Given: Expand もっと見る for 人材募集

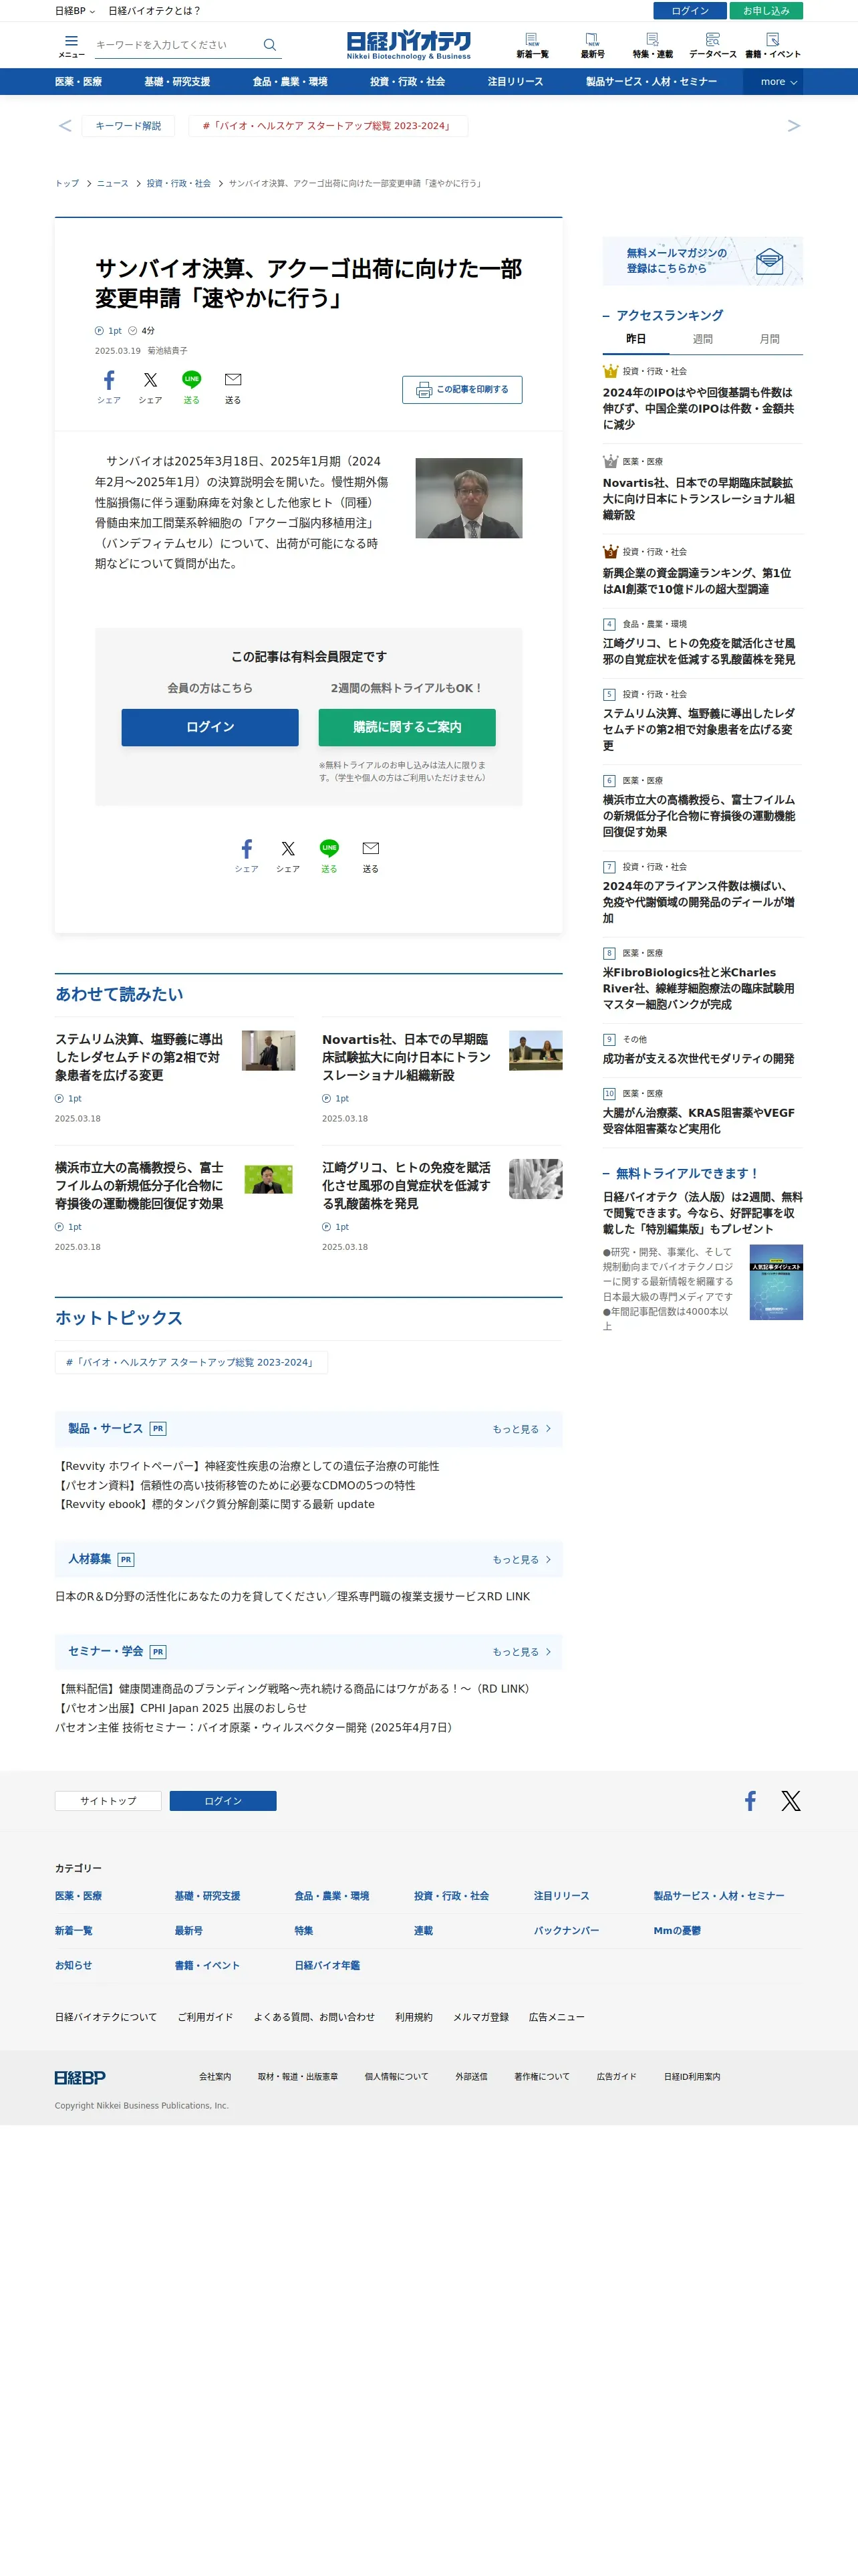Looking at the screenshot, I should point(521,1559).
